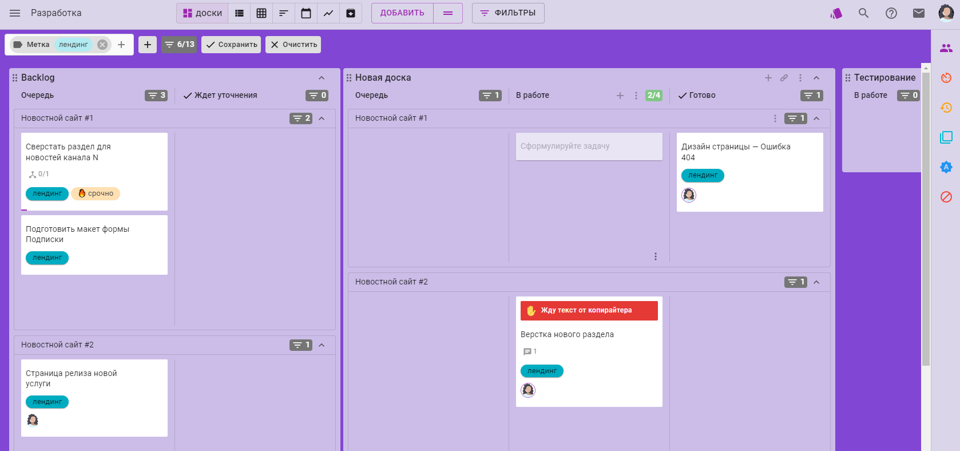
Task: Click the Сформулируйте задачу input field
Action: pyautogui.click(x=589, y=147)
